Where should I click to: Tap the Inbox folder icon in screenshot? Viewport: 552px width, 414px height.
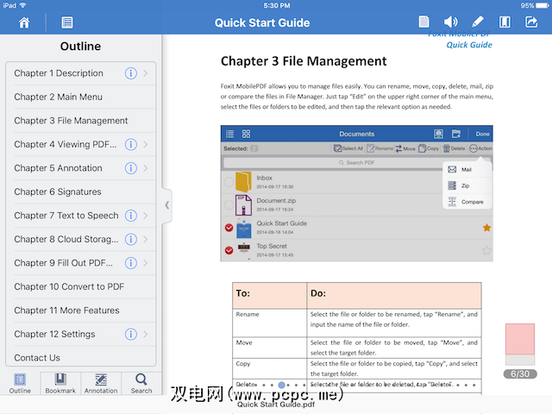click(x=243, y=182)
